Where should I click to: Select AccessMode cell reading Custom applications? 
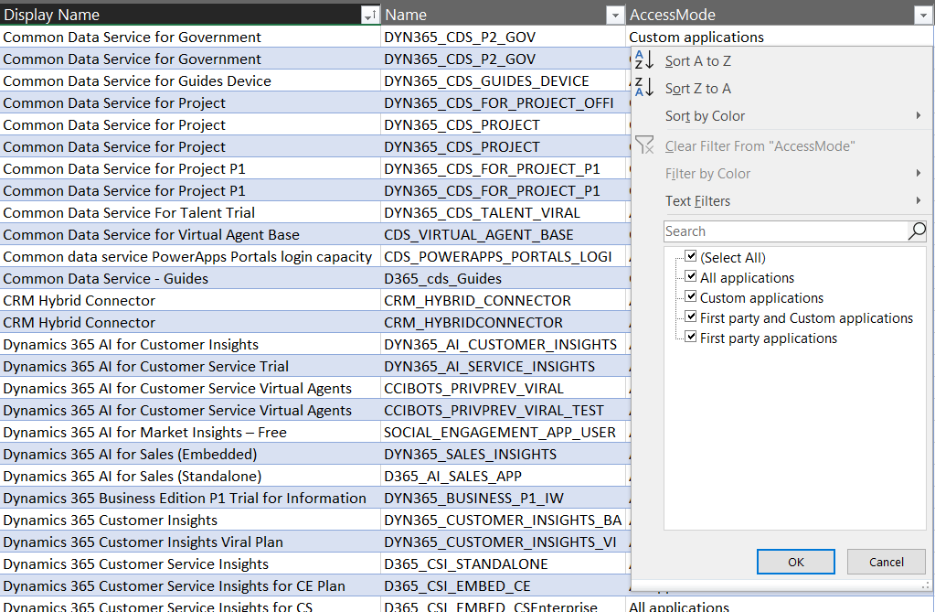coord(780,37)
